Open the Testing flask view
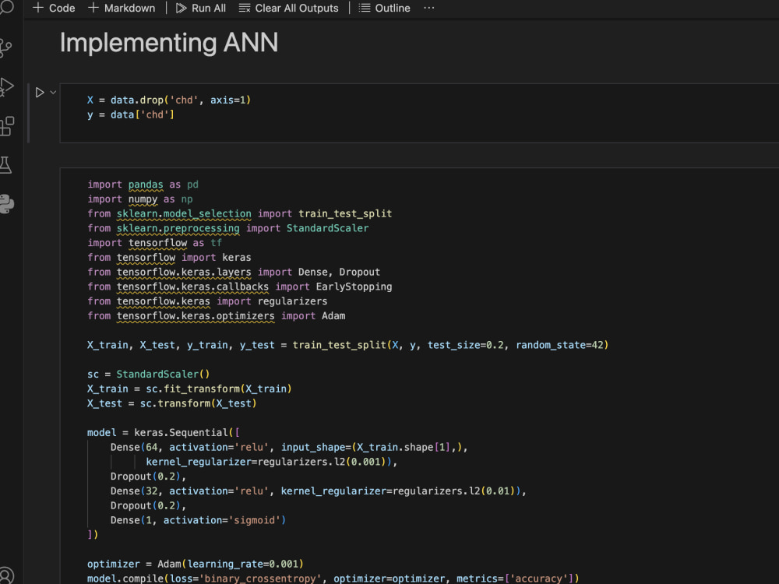 click(6, 165)
